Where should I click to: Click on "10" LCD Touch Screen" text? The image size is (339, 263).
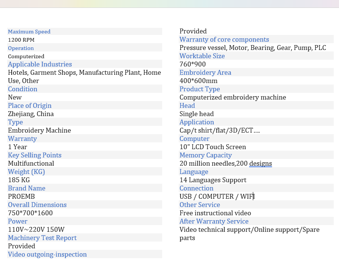pos(213,147)
